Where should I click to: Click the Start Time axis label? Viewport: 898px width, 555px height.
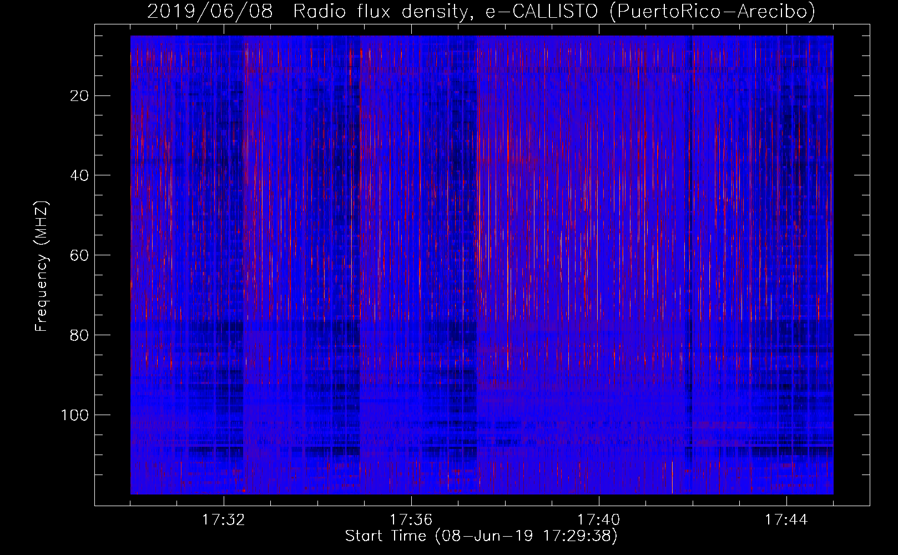481,536
